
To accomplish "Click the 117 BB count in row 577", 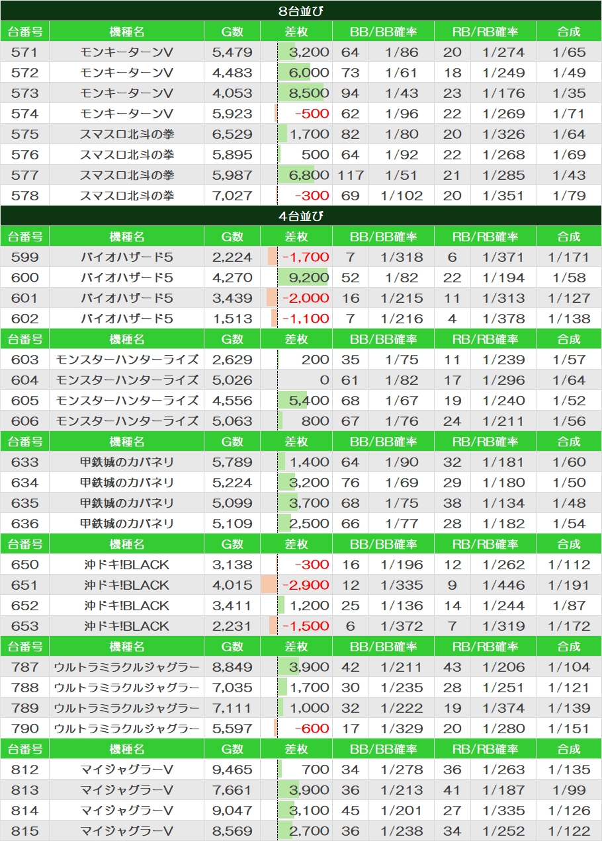I will (x=351, y=175).
